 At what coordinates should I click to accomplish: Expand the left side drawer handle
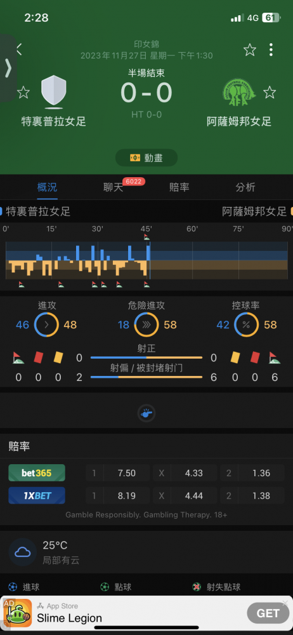[x=8, y=68]
